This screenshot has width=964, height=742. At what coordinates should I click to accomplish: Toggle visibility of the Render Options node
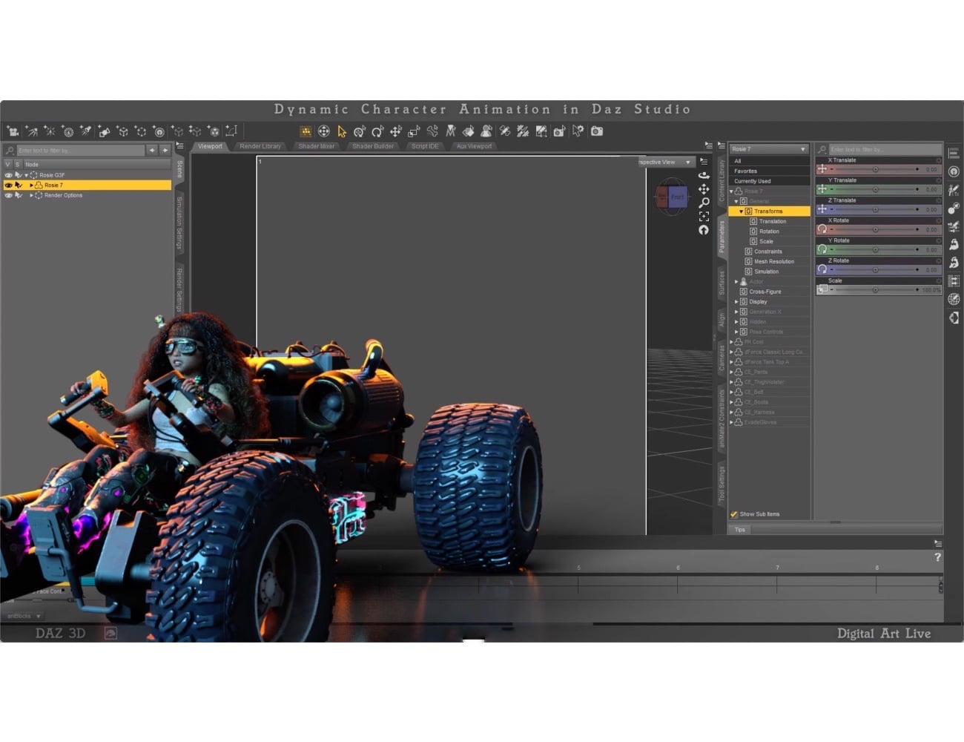coord(8,195)
